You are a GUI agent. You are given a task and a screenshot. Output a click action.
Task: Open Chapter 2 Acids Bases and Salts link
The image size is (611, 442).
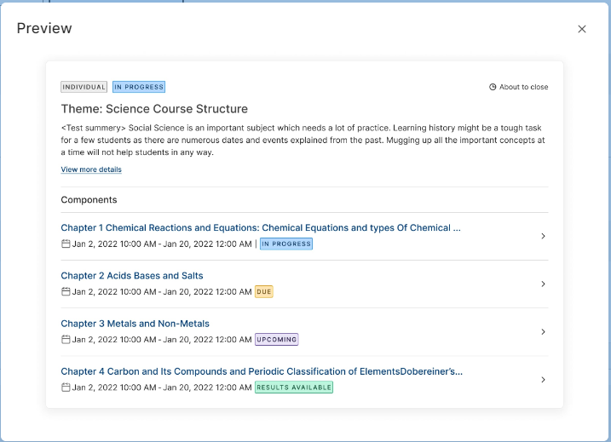click(x=132, y=276)
